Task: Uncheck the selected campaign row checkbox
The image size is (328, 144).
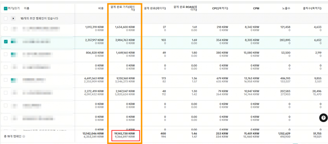Action: click(x=5, y=41)
